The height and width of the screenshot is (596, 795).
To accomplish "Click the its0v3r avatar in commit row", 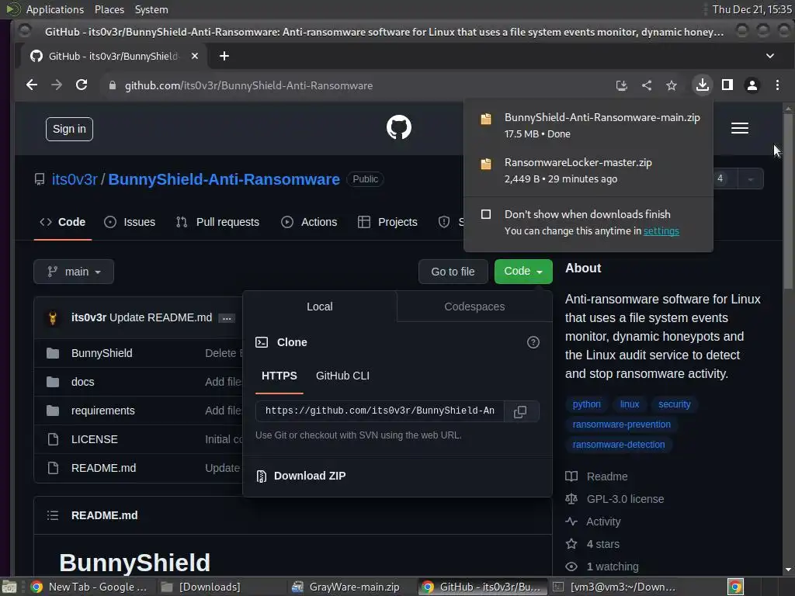I will coord(53,317).
